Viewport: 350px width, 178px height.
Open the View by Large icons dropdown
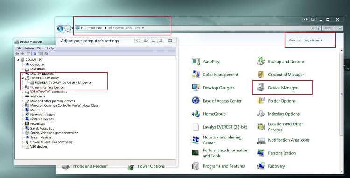point(313,41)
